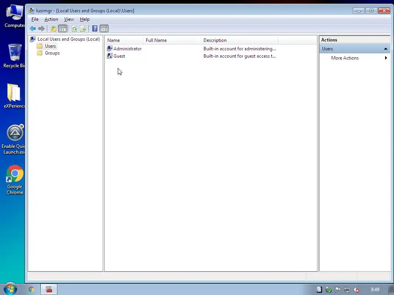Image resolution: width=394 pixels, height=295 pixels.
Task: Open the Help menu
Action: [x=85, y=19]
